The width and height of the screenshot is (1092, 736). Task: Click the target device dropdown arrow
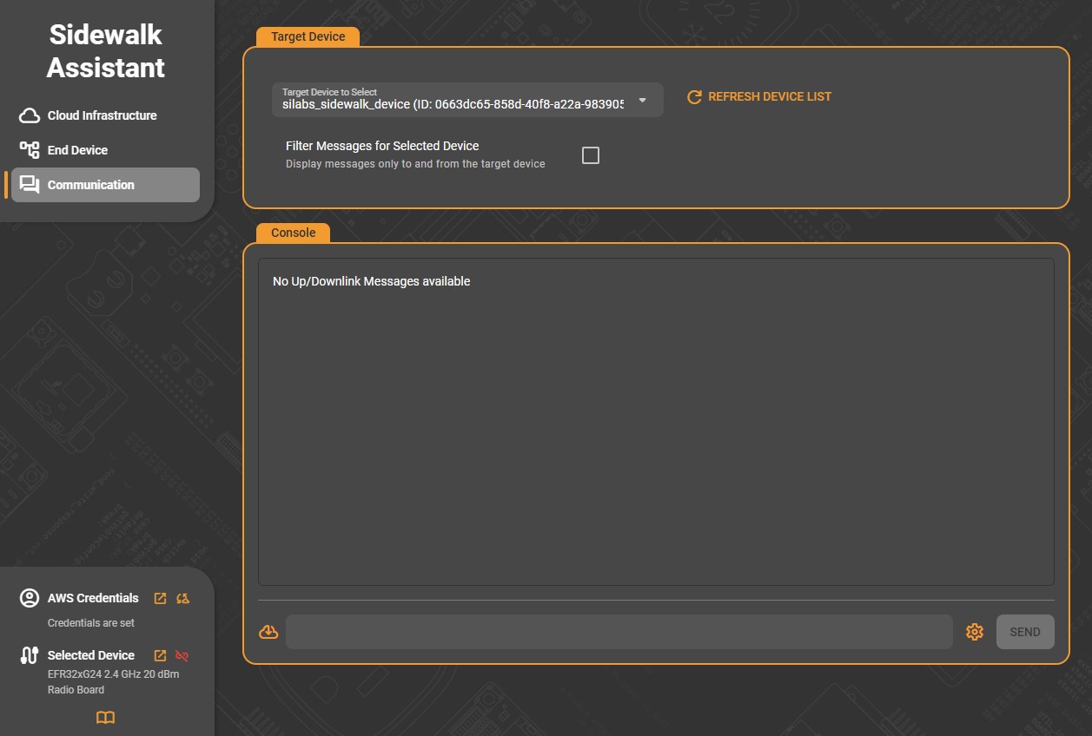tap(643, 100)
